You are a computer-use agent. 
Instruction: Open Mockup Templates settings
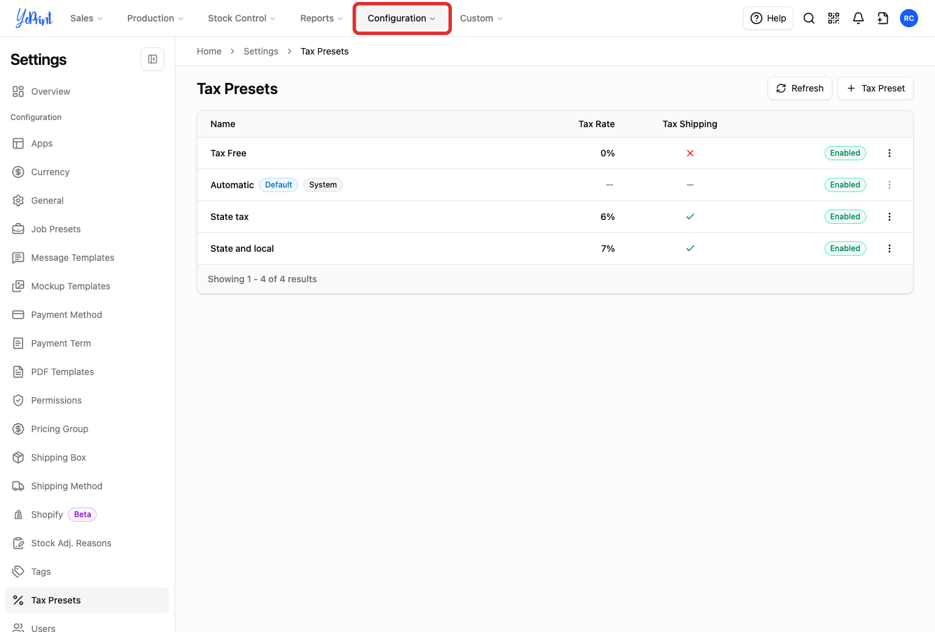87,286
